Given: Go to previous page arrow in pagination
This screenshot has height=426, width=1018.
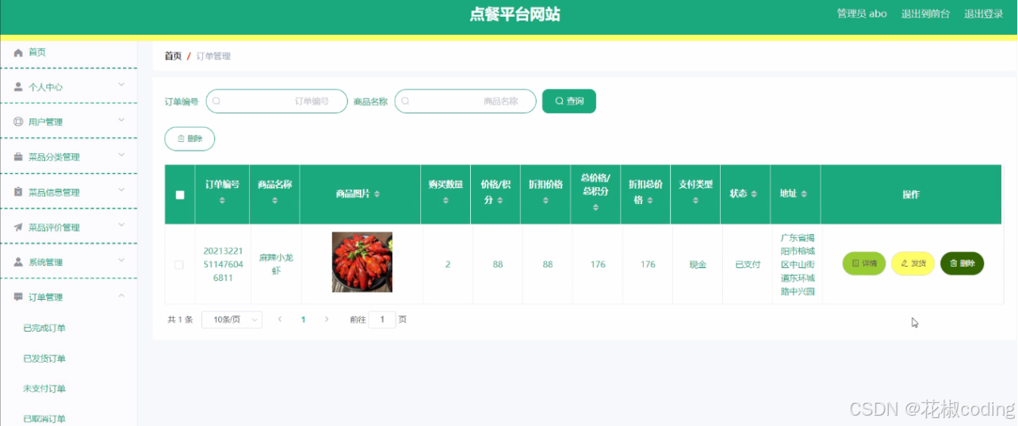Looking at the screenshot, I should [x=279, y=320].
